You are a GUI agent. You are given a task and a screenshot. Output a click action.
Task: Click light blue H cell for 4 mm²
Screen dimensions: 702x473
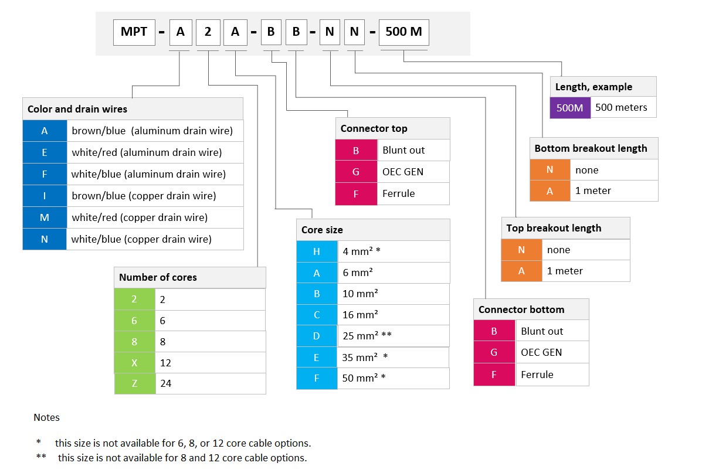tap(317, 251)
